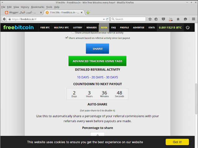Open the History menu
The width and height of the screenshot is (198, 148).
click(25, 7)
